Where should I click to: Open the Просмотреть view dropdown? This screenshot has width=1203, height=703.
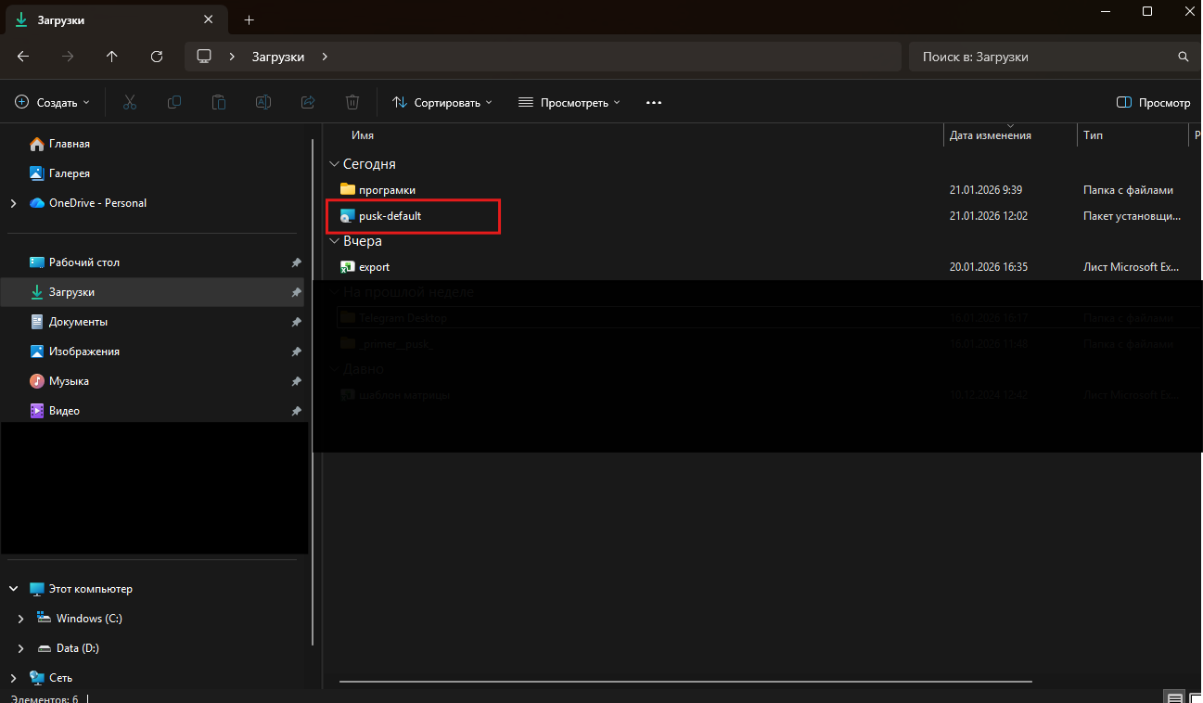[x=569, y=102]
